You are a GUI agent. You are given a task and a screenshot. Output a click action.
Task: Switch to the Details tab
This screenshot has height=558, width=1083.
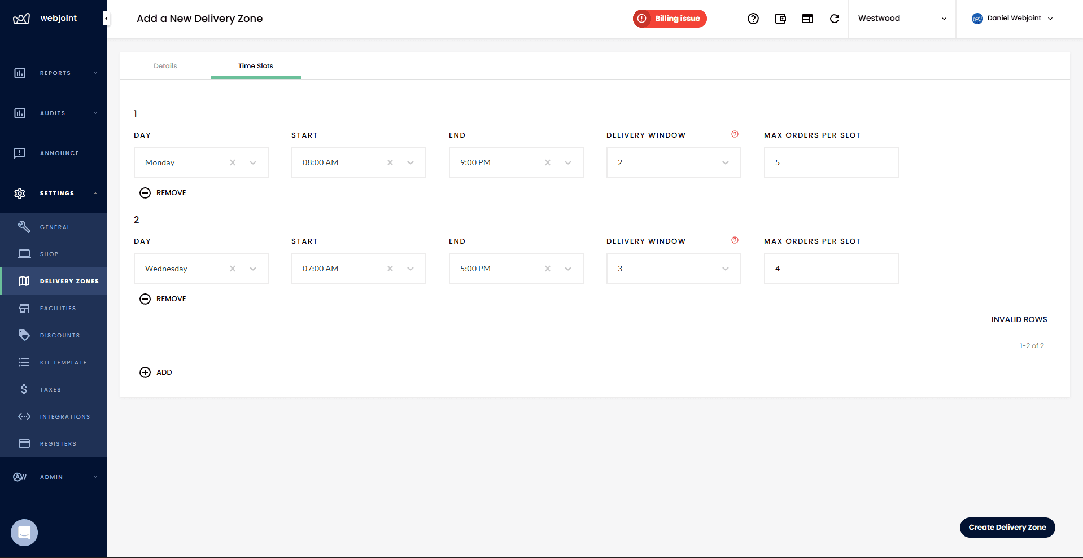tap(165, 65)
